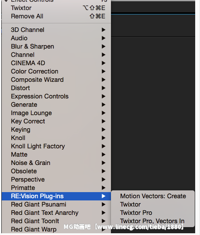Open Noise & Grain submenu
The image size is (200, 235).
[56, 163]
